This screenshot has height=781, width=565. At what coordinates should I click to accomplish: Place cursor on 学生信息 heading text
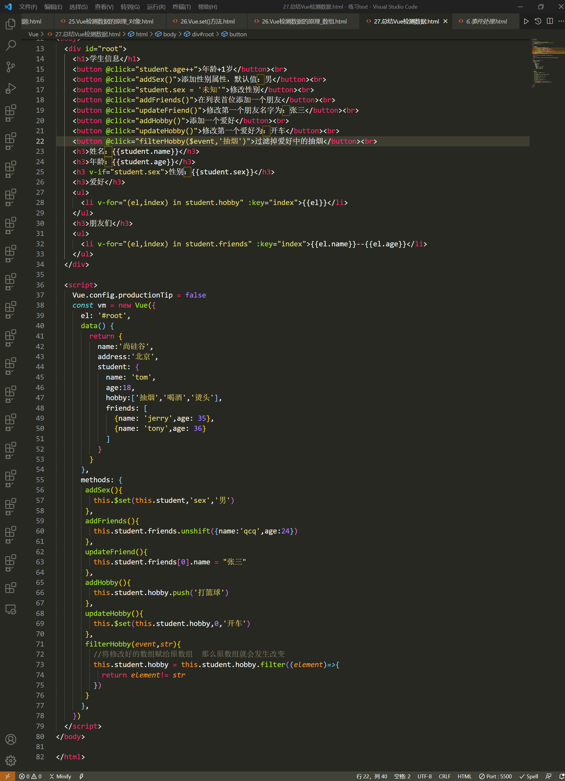coord(104,59)
